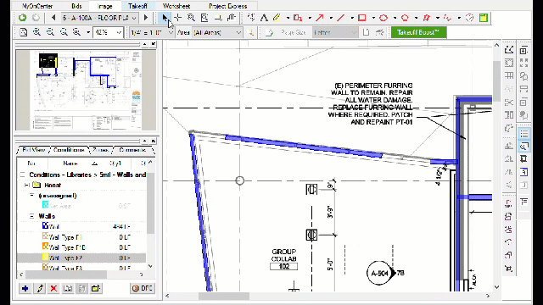The image size is (543, 305).
Task: Click the DPC button below conditions list
Action: coord(143,288)
